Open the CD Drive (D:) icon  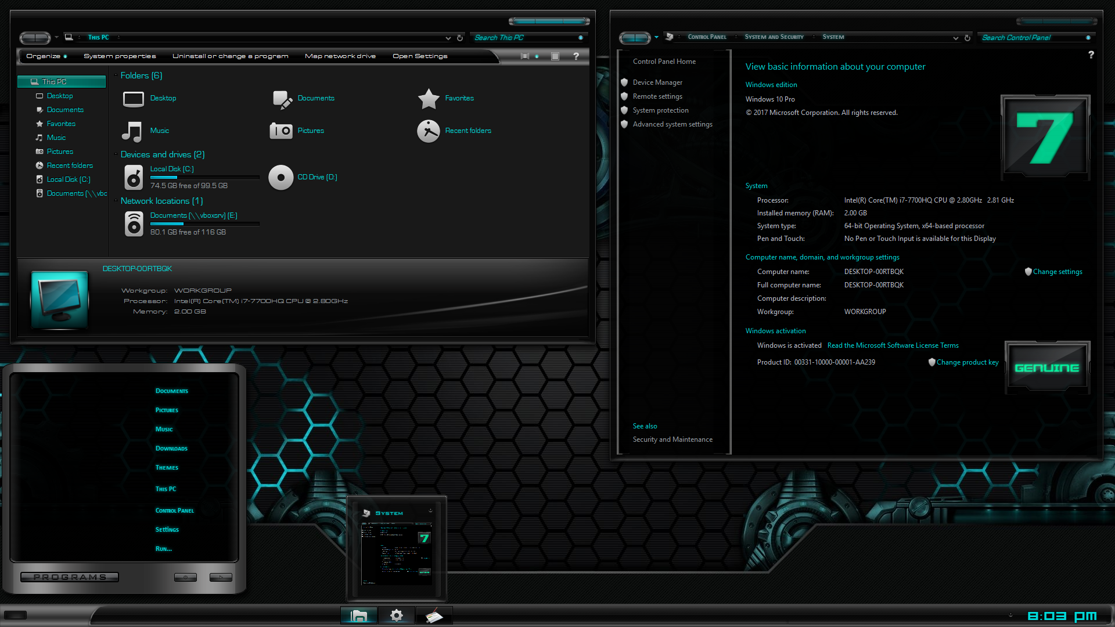[280, 177]
